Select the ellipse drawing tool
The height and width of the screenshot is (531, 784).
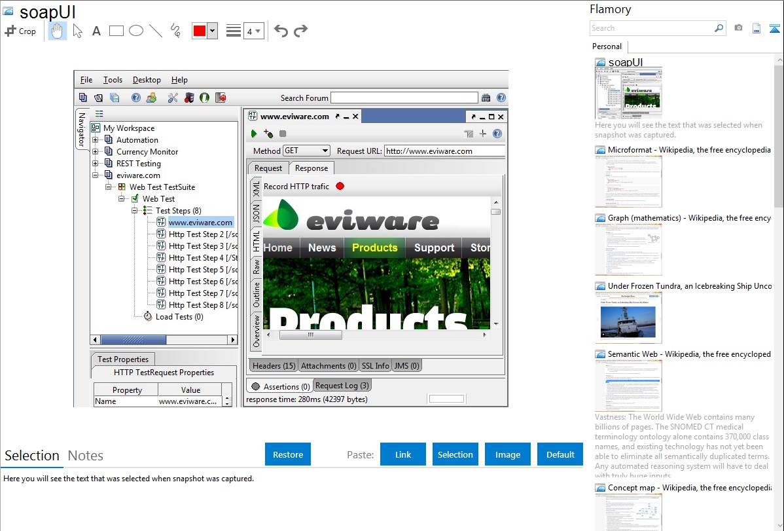coord(136,31)
